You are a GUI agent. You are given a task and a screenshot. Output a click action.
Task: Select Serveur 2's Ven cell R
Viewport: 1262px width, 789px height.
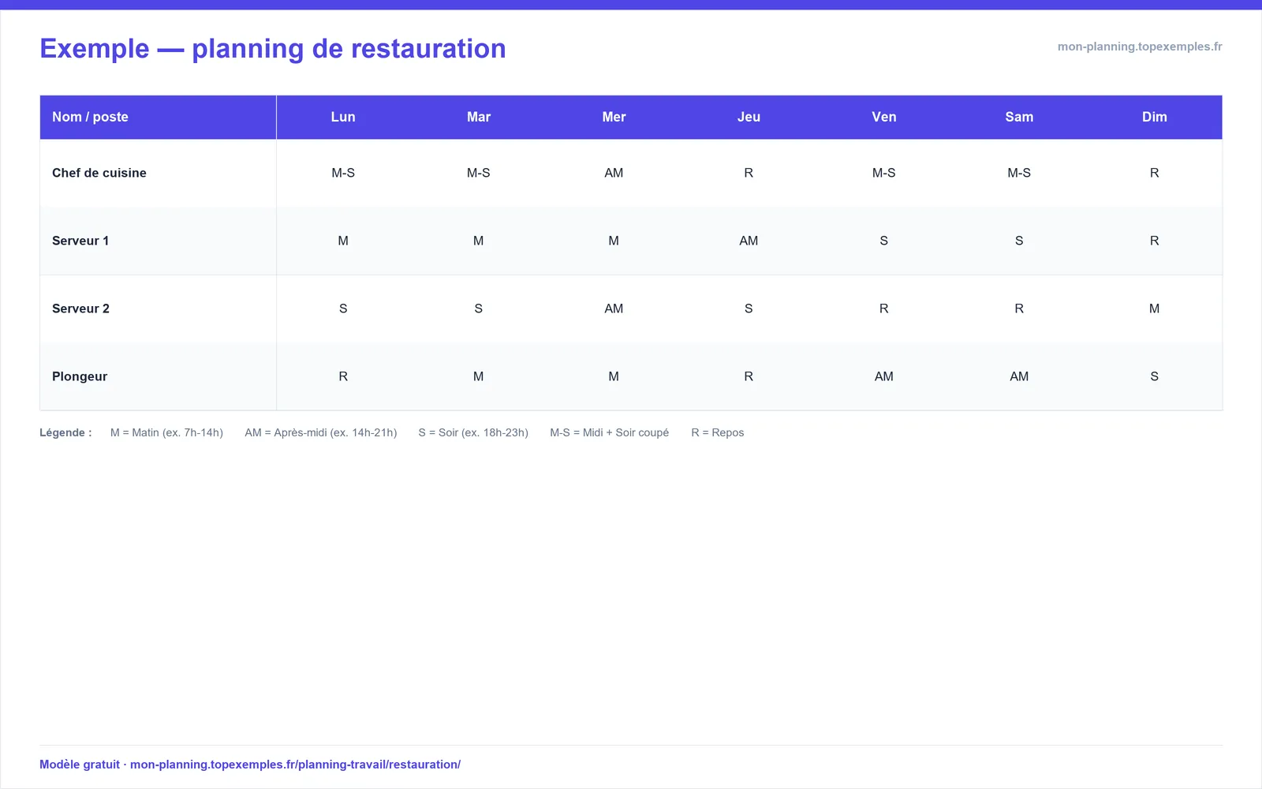click(884, 308)
